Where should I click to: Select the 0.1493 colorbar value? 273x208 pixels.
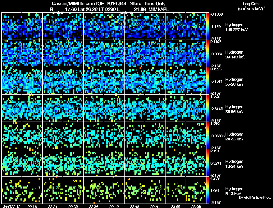[216, 42]
